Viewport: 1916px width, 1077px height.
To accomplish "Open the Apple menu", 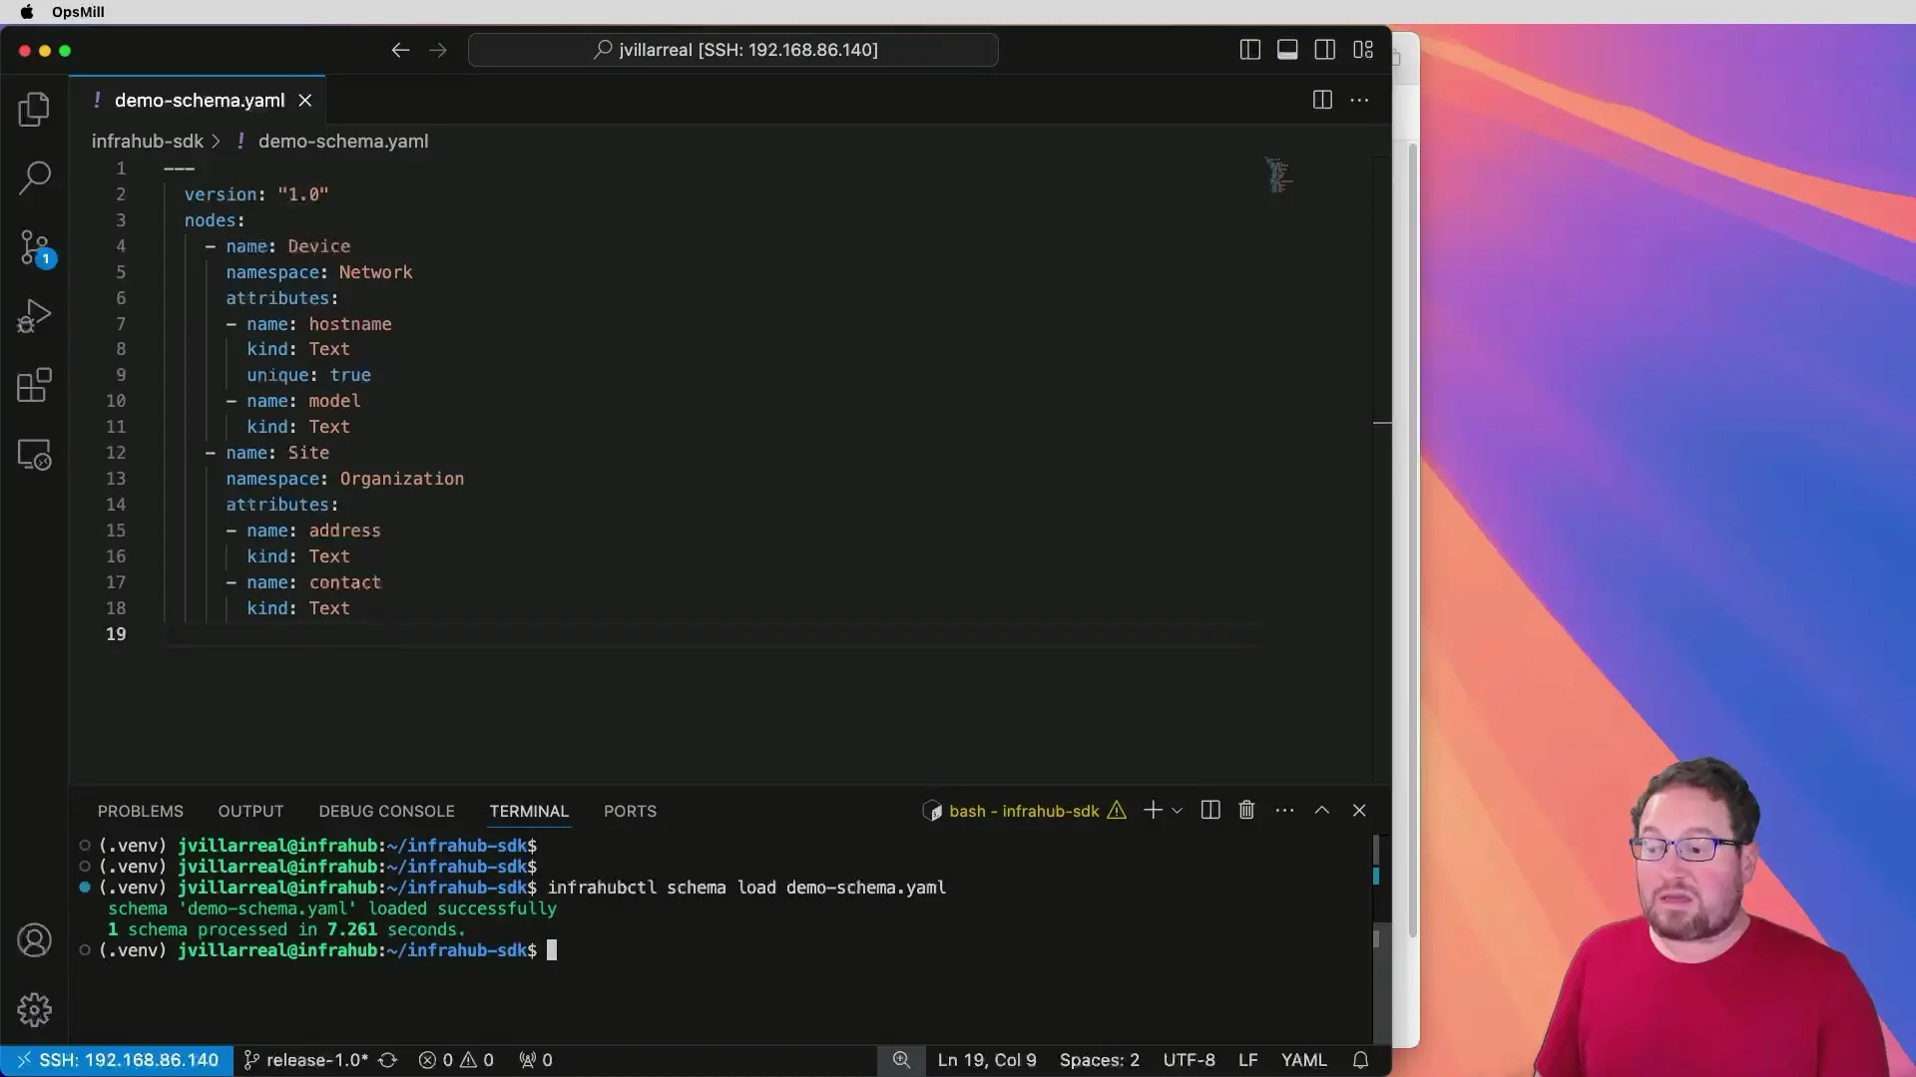I will coord(27,12).
